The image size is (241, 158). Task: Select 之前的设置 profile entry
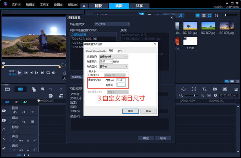93,35
